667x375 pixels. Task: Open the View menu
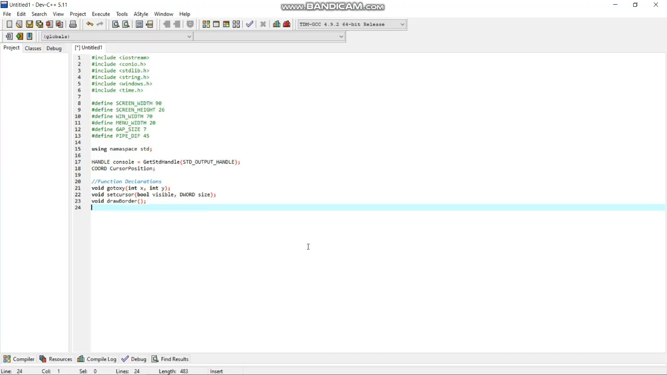click(x=58, y=14)
